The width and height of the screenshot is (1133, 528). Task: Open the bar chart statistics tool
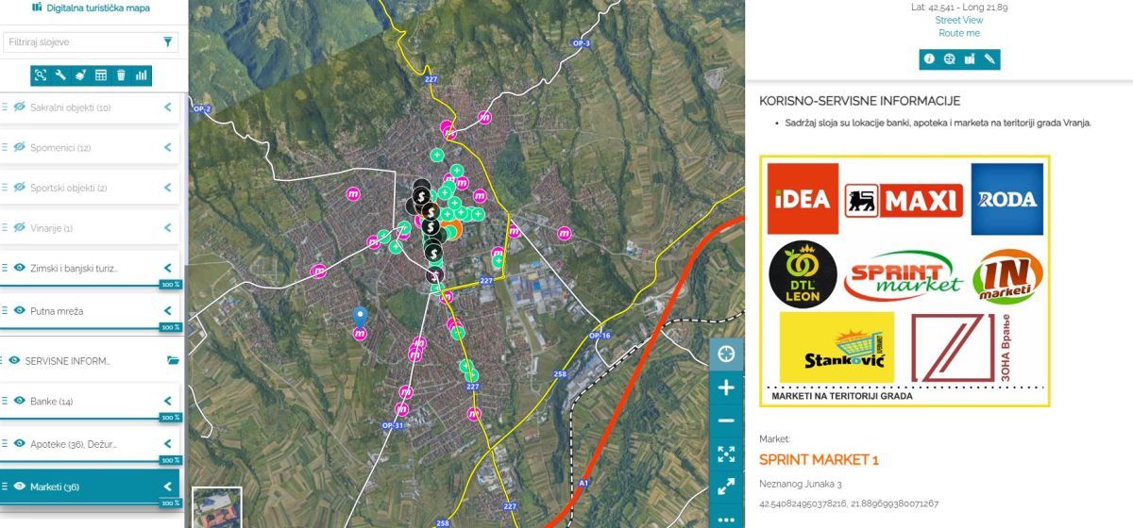tap(142, 75)
